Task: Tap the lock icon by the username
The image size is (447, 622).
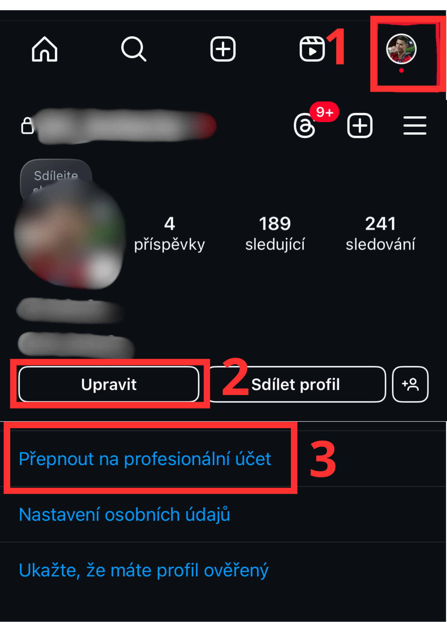Action: pos(27,126)
